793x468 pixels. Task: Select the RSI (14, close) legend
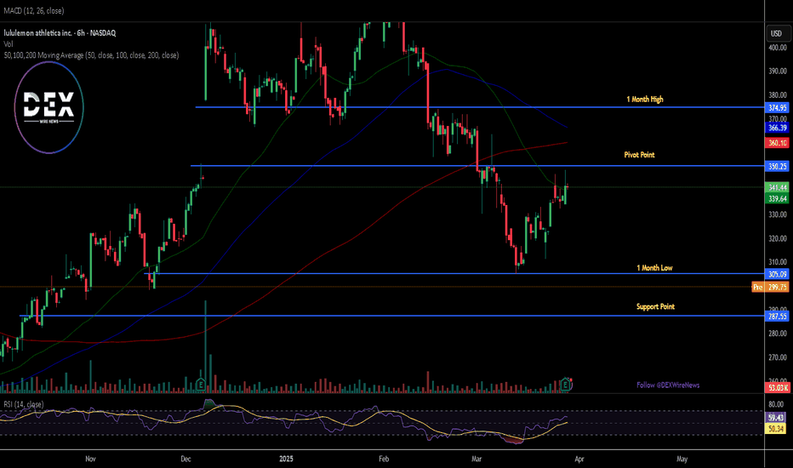pyautogui.click(x=24, y=404)
